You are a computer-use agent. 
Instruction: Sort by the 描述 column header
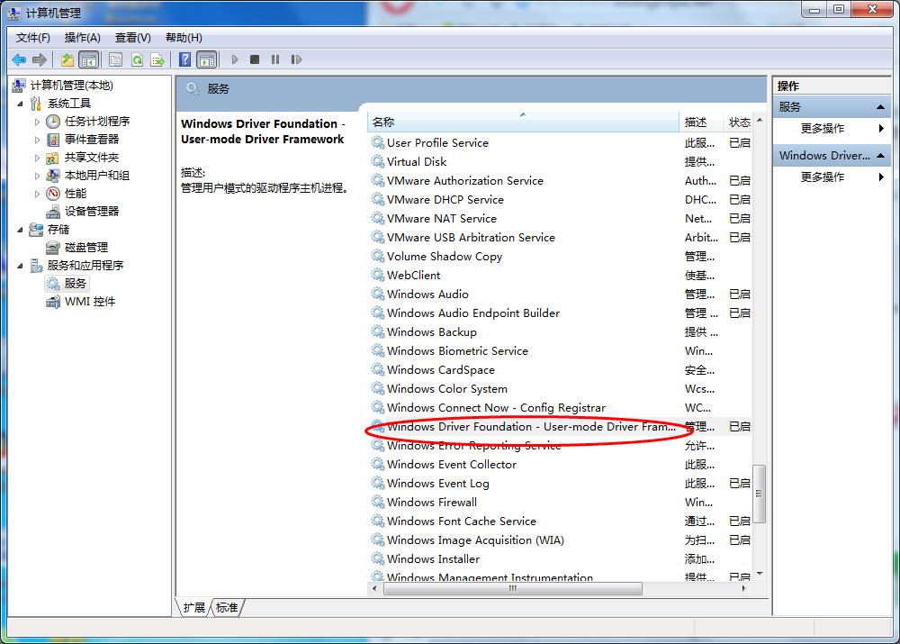click(x=700, y=122)
